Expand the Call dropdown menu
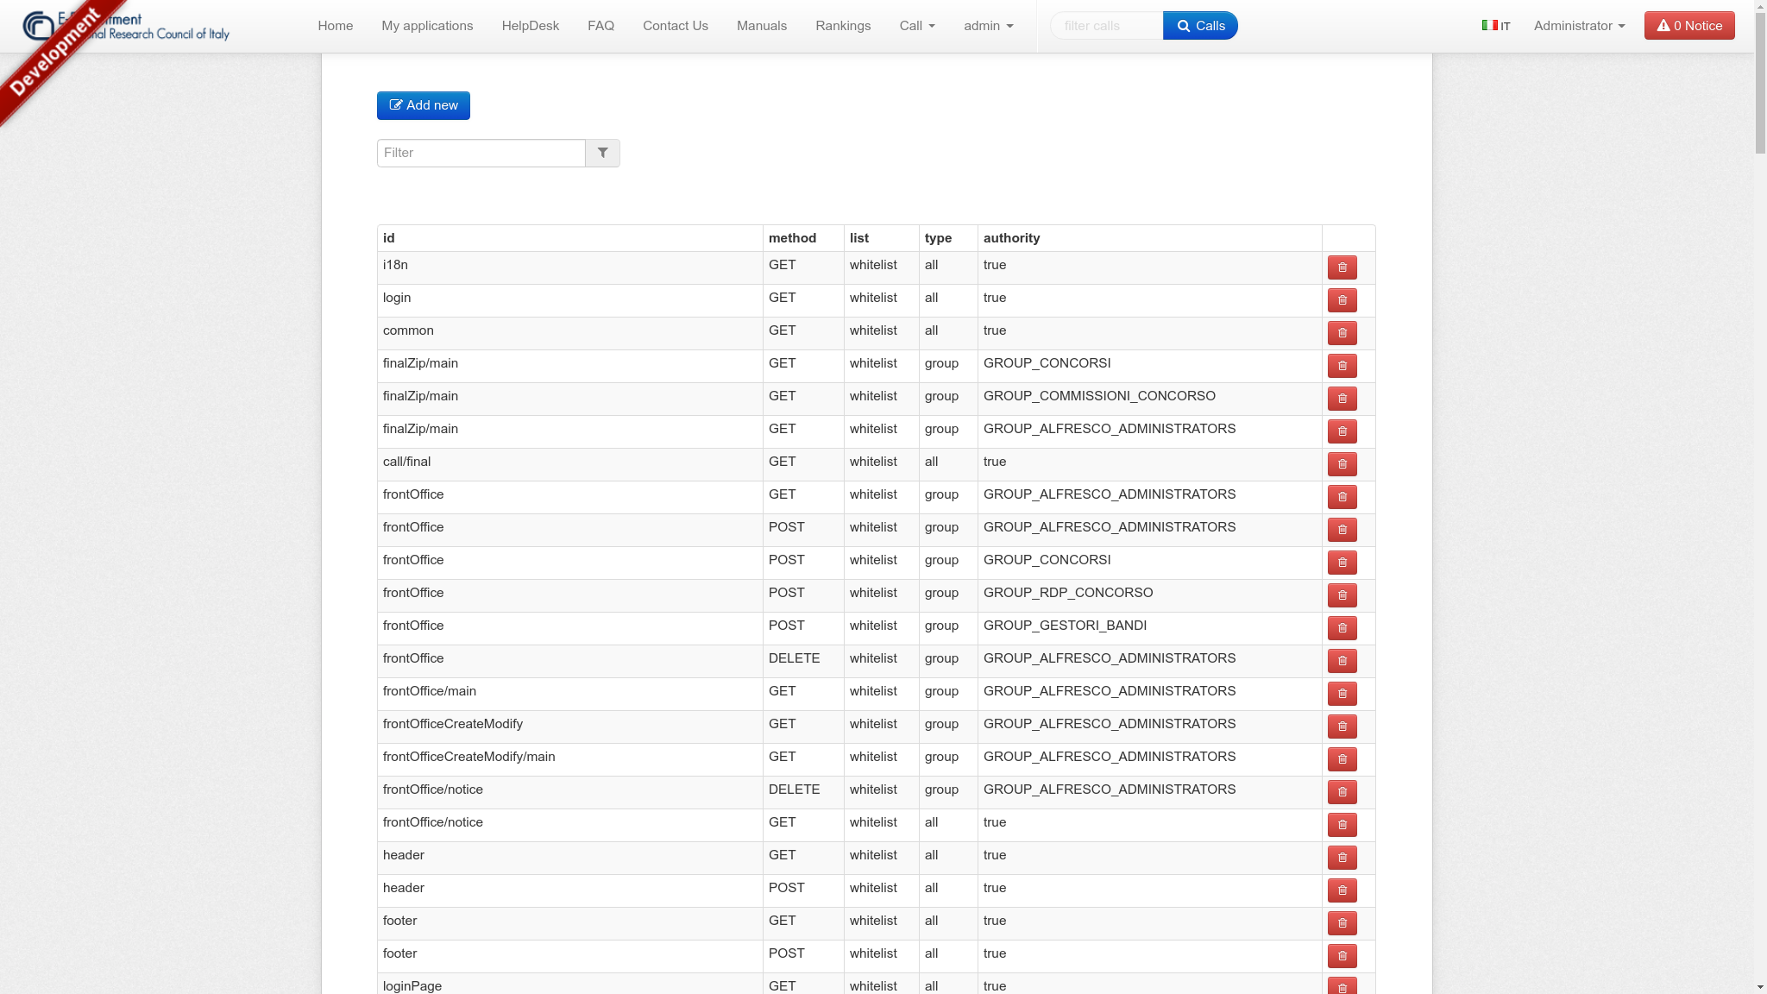1767x994 pixels. (916, 26)
